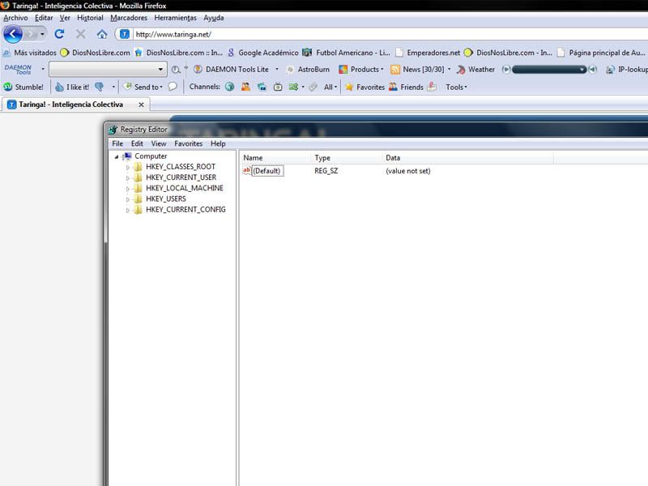Open Registry Editor View menu
648x486 pixels.
point(159,143)
